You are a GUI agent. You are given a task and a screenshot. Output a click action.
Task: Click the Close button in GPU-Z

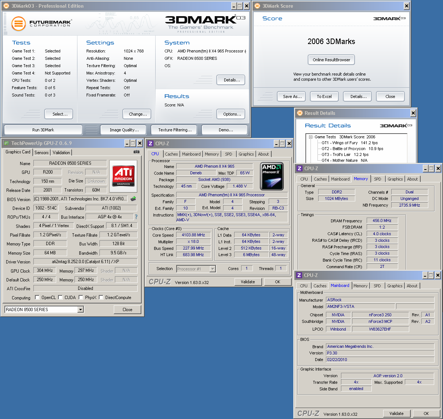point(127,310)
